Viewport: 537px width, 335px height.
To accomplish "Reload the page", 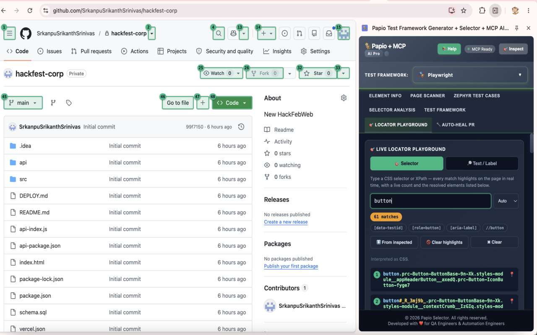I will (30, 10).
